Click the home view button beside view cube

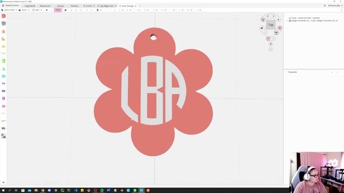pos(262,28)
